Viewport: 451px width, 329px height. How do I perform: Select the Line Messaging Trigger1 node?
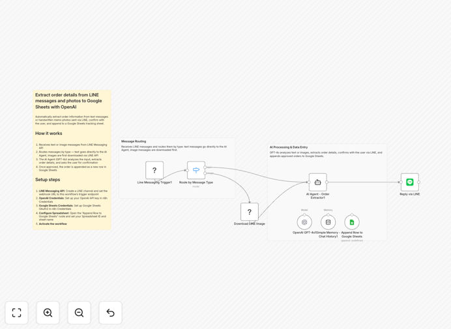tap(154, 170)
